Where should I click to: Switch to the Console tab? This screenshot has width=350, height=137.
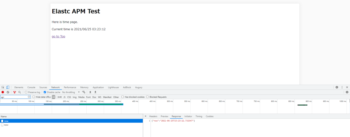pyautogui.click(x=31, y=87)
